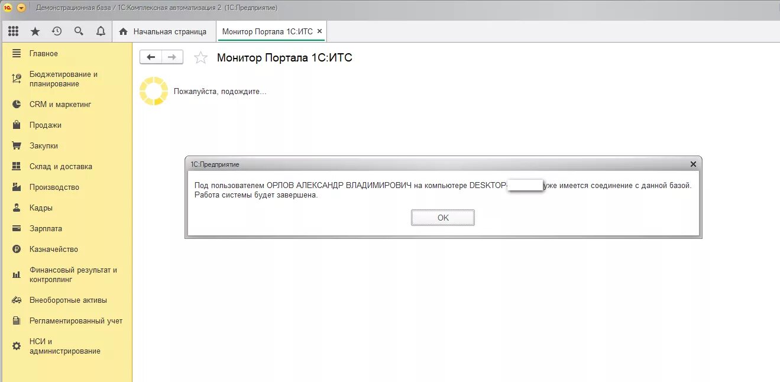Click the Зарплата card icon
780x382 pixels.
click(x=17, y=228)
